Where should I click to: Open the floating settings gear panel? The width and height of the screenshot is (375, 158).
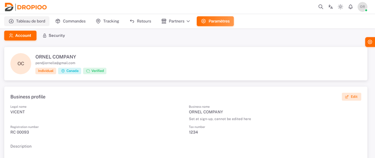(370, 42)
